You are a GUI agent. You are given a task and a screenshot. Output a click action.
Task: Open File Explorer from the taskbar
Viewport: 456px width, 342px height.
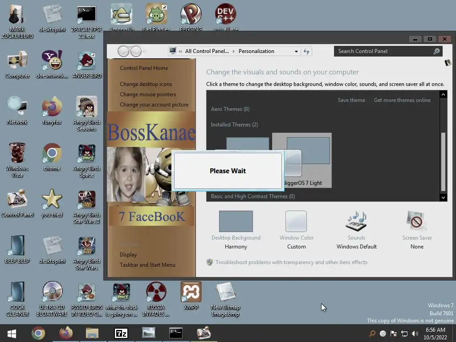92,333
